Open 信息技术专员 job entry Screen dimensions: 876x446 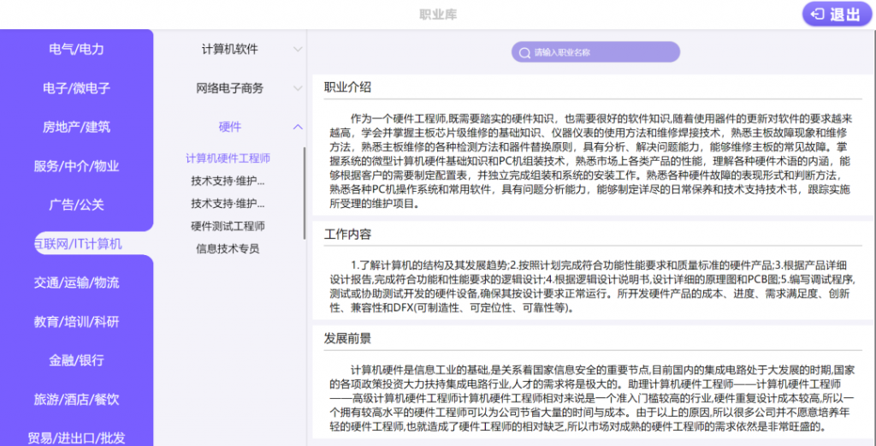tap(228, 248)
